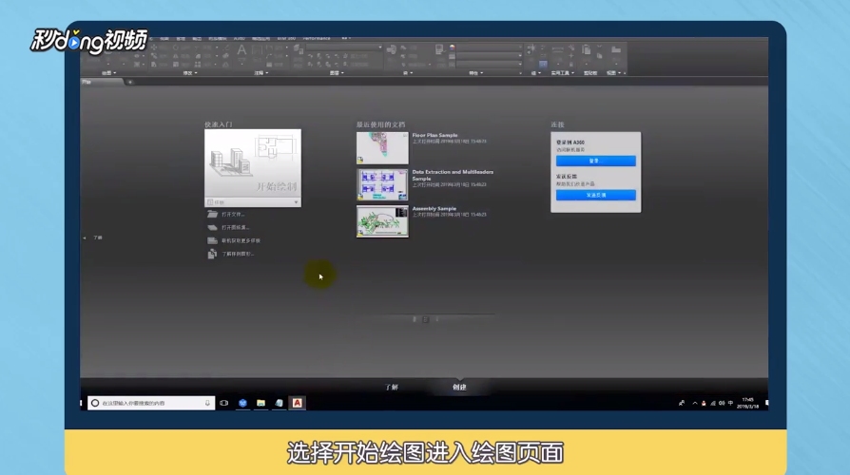The image size is (850, 475).
Task: Click the 打开图纸集 open sheet set link
Action: pyautogui.click(x=235, y=227)
